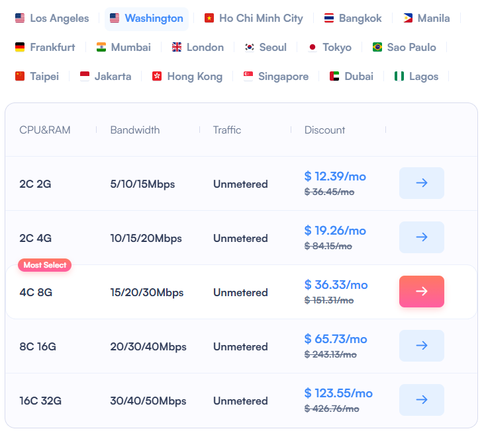Screen dimensions: 484x431
Task: Click the $ 123.55/mo price
Action: (338, 393)
